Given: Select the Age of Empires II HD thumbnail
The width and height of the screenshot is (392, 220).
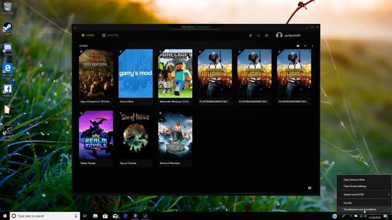Looking at the screenshot, I should (x=96, y=73).
